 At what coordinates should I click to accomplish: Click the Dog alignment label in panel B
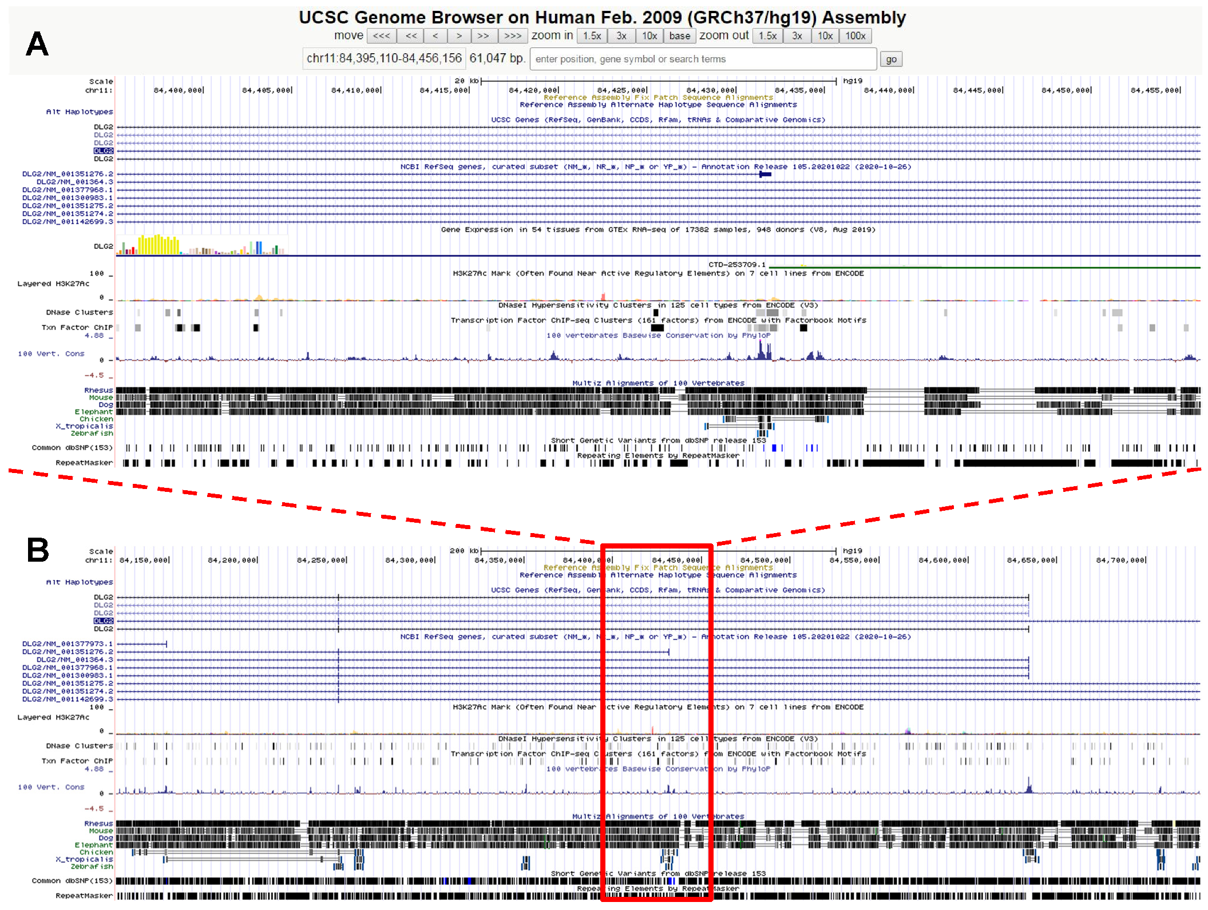(106, 838)
